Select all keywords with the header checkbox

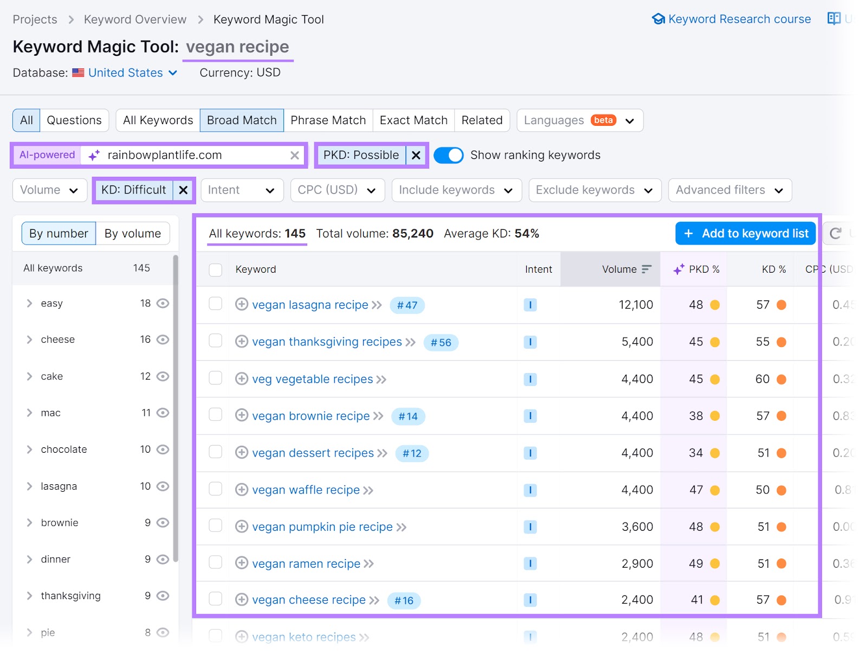tap(215, 269)
